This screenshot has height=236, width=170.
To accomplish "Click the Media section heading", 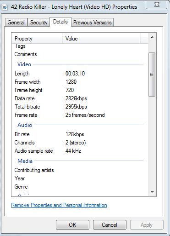I will [25, 161].
